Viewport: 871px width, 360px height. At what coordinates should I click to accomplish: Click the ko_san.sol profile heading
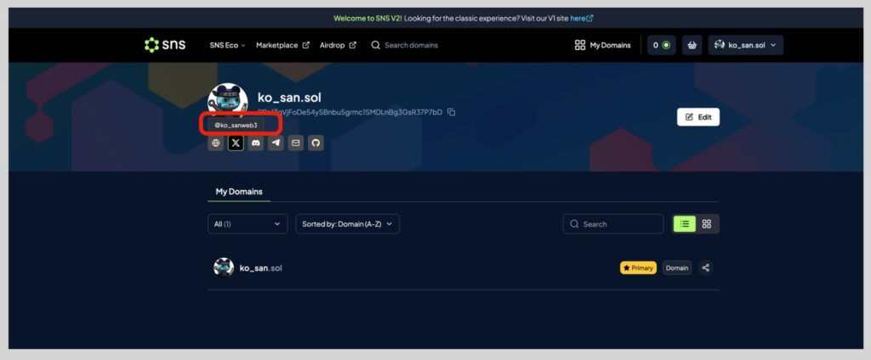pos(289,98)
